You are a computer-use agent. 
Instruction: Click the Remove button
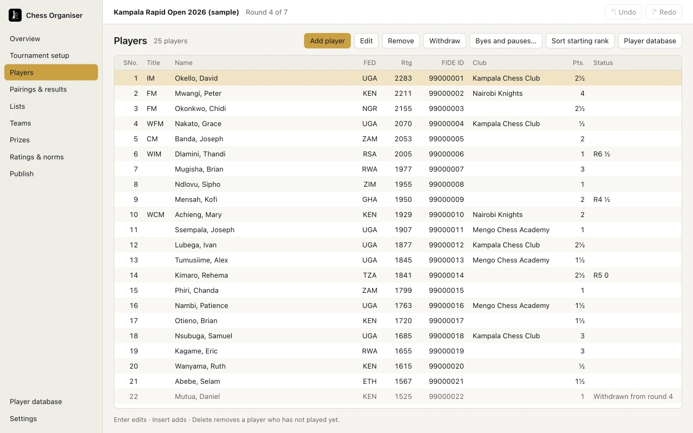pyautogui.click(x=401, y=41)
